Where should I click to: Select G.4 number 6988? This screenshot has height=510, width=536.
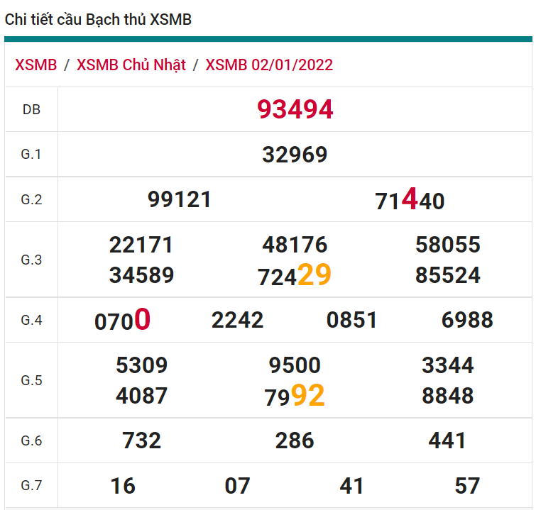point(467,320)
